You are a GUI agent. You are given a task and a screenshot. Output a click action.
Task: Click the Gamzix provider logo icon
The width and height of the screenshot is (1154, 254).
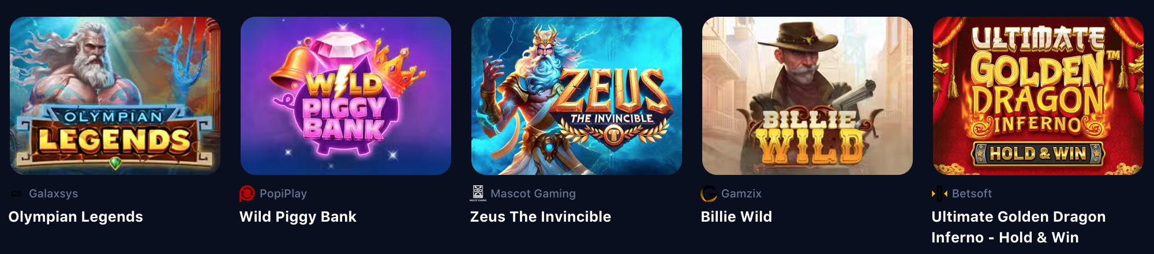[x=709, y=194]
